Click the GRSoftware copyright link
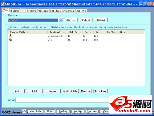This screenshot has height=116, width=154. [11, 112]
